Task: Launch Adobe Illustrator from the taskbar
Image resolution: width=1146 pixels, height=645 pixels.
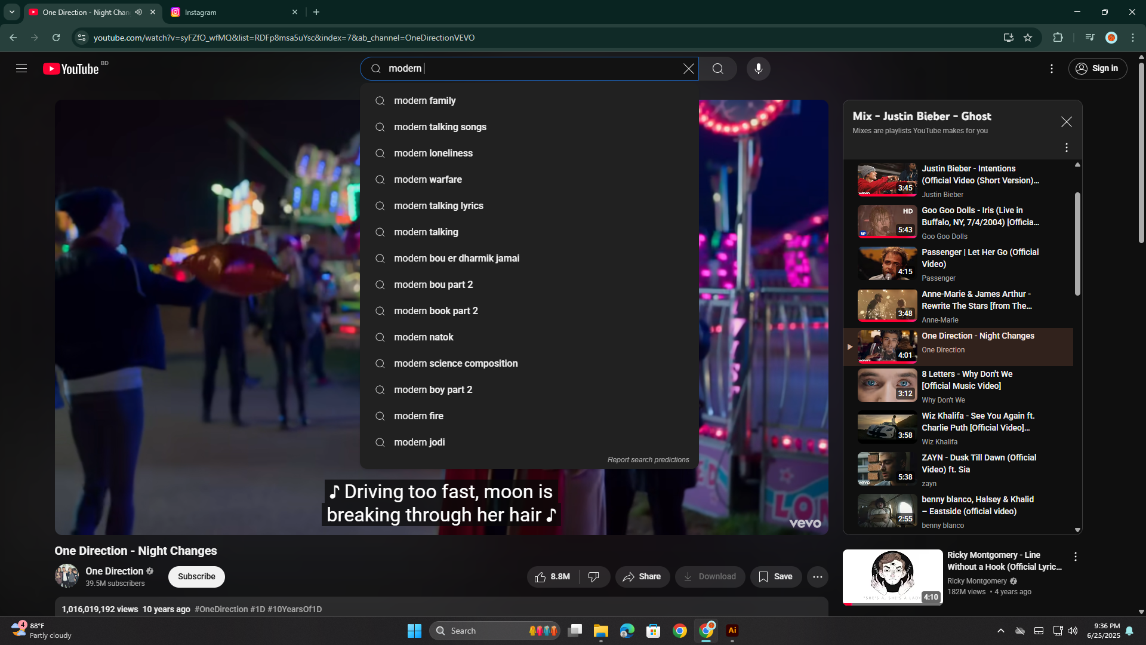Action: coord(732,631)
